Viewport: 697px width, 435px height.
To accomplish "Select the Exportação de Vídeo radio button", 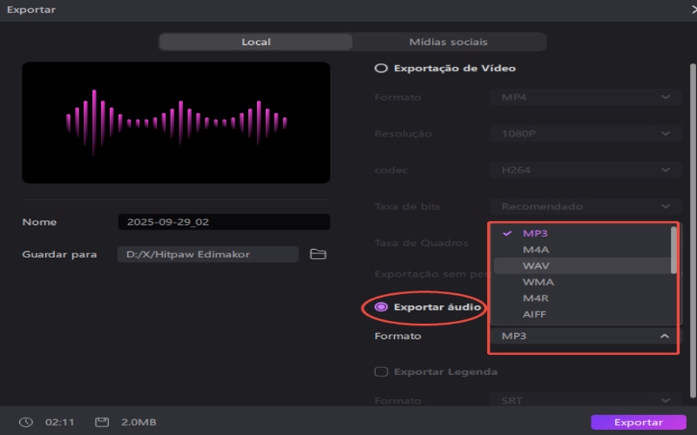I will [381, 68].
